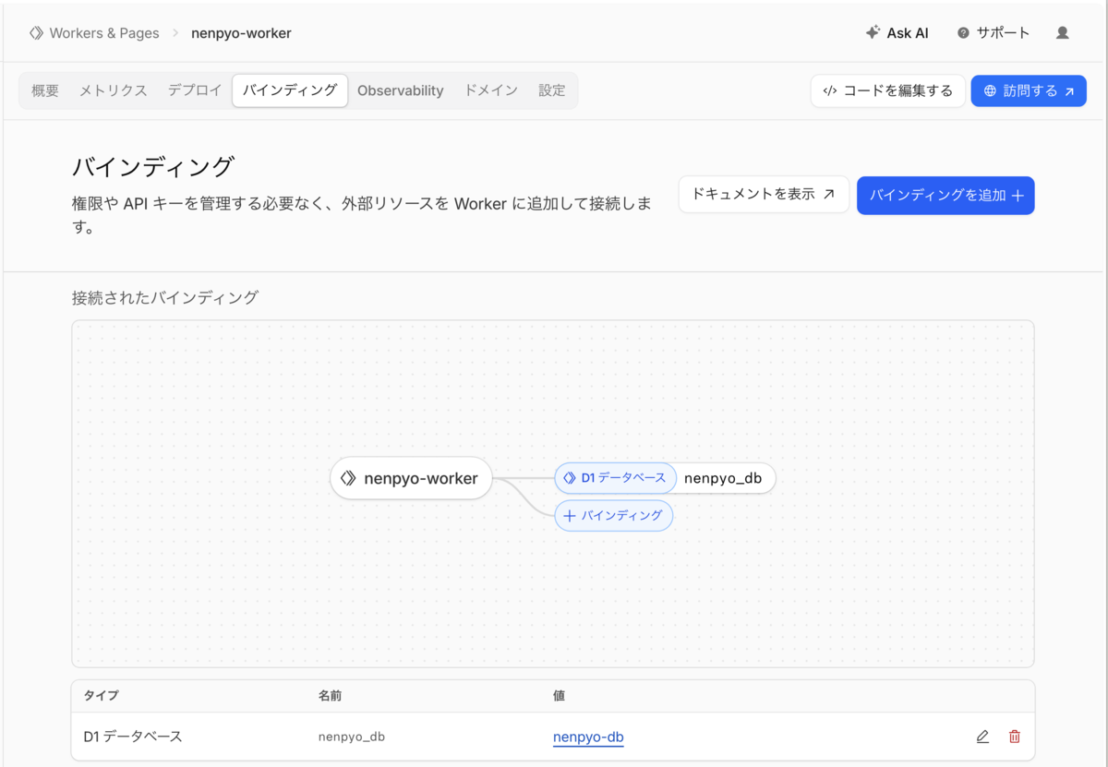Switch to the メトリクス tab
The height and width of the screenshot is (767, 1108).
pos(113,90)
